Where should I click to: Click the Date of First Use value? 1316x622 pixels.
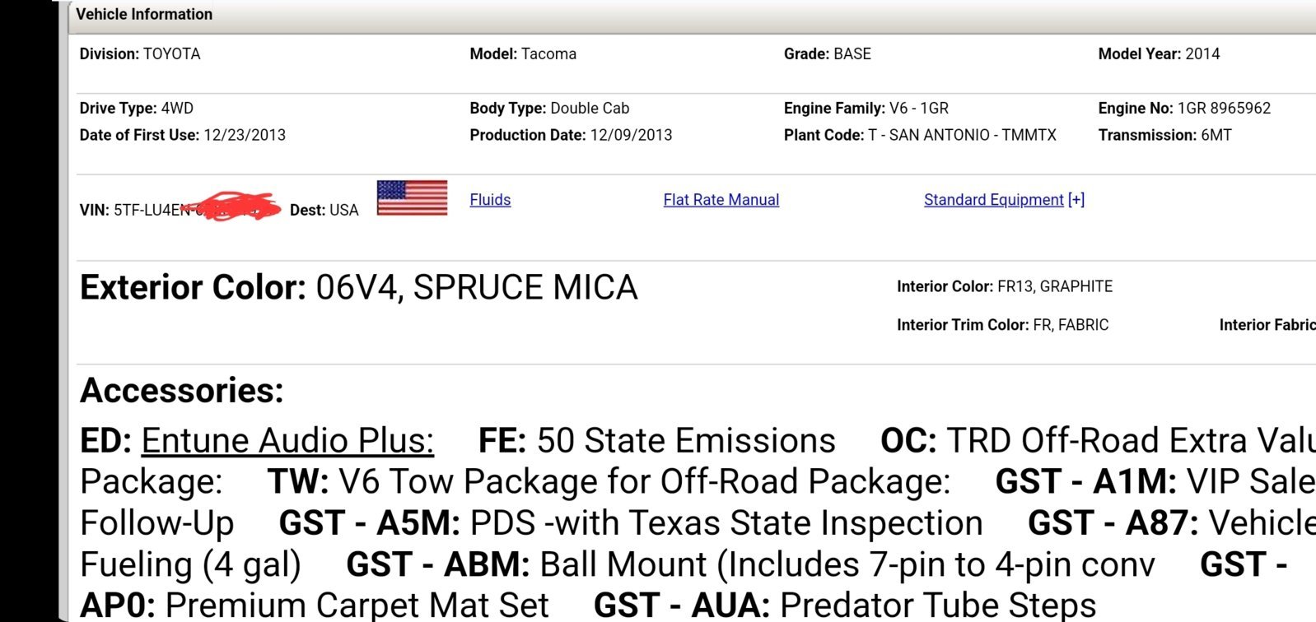click(x=245, y=135)
